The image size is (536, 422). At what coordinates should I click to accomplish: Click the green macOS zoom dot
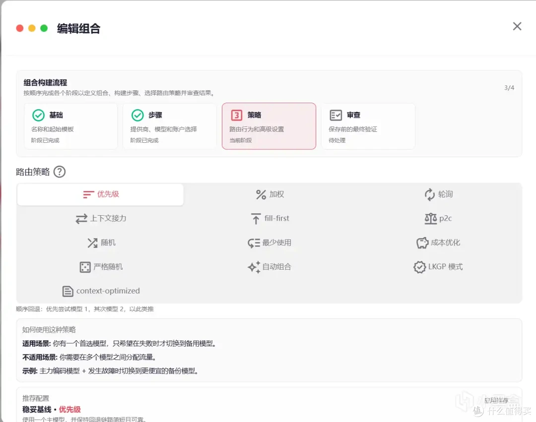point(44,28)
